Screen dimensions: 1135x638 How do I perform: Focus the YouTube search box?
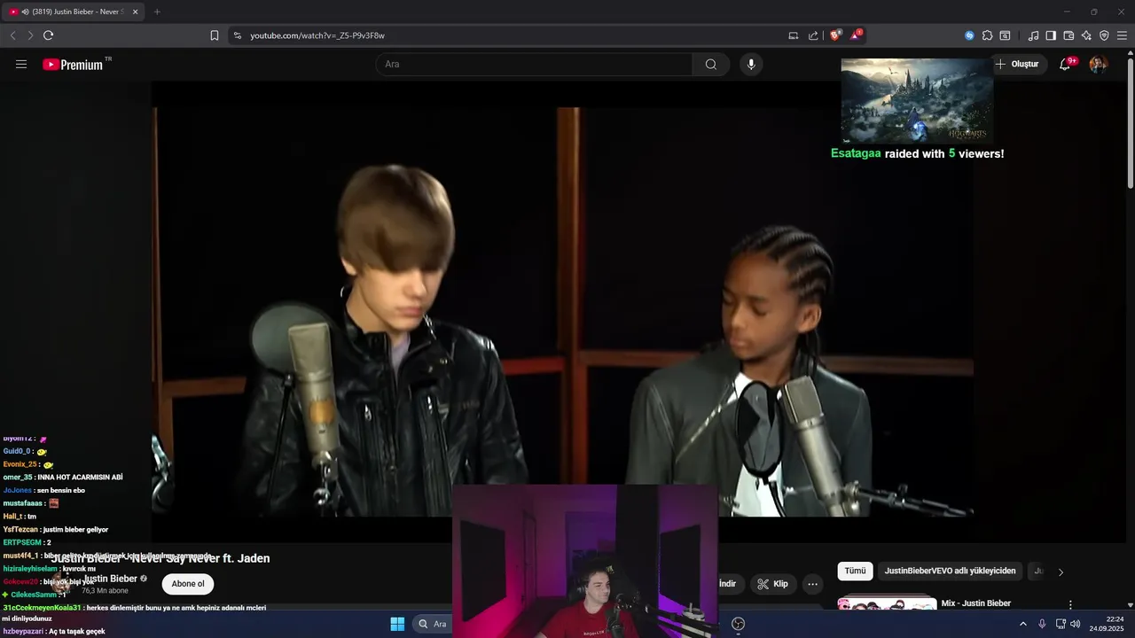[534, 65]
